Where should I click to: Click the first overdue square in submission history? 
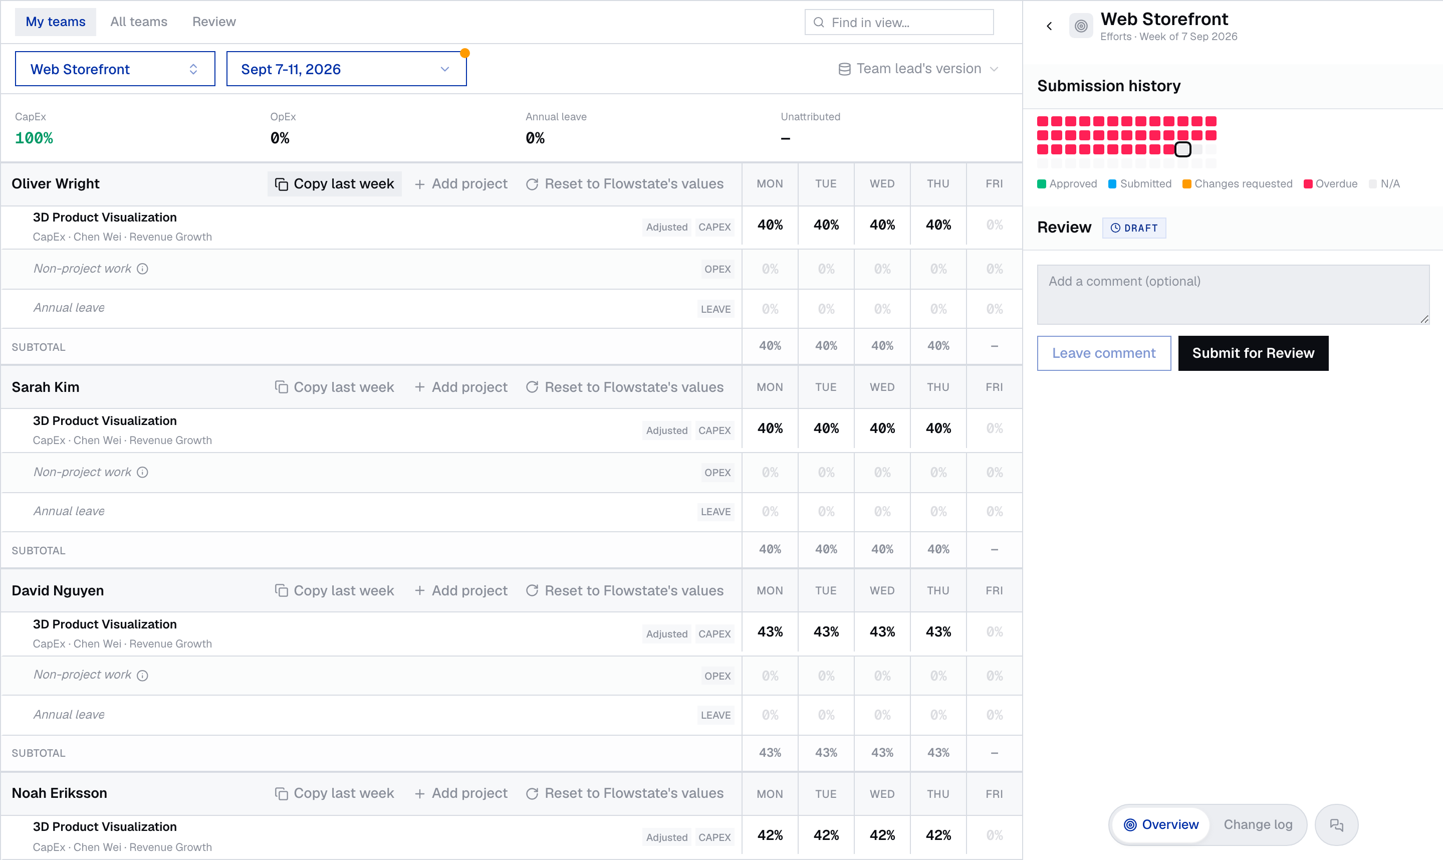coord(1042,121)
